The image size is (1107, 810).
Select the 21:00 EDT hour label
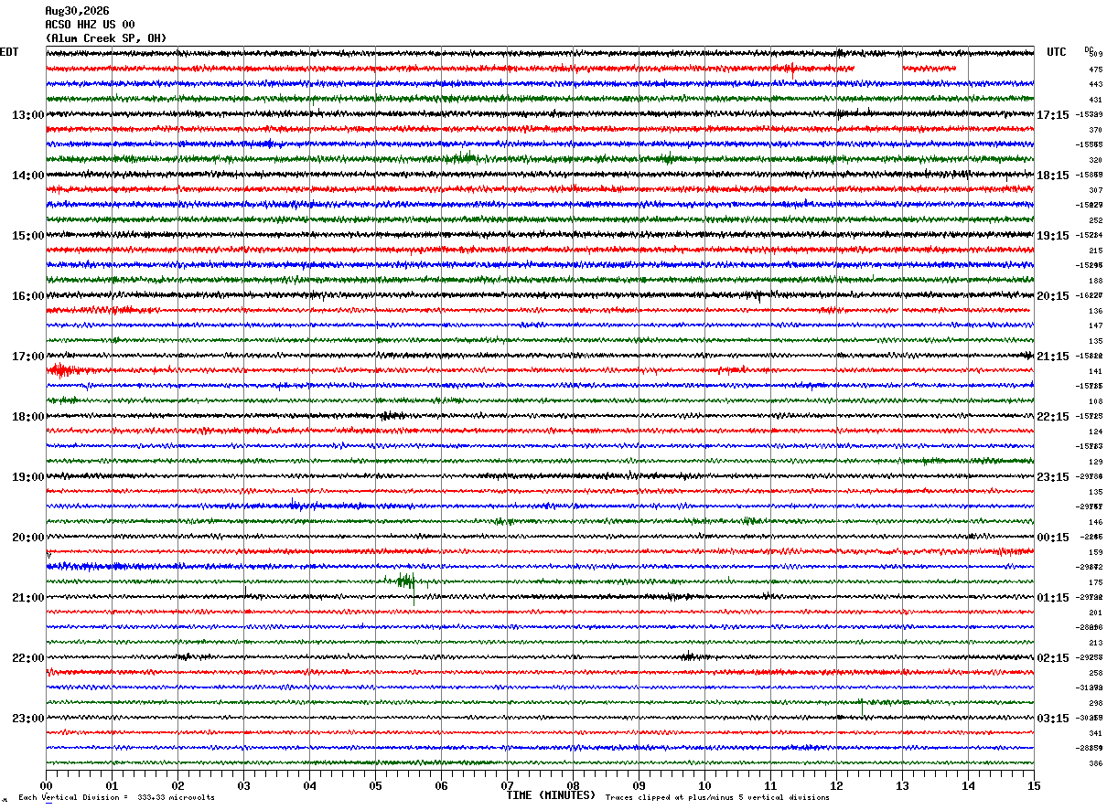[28, 598]
